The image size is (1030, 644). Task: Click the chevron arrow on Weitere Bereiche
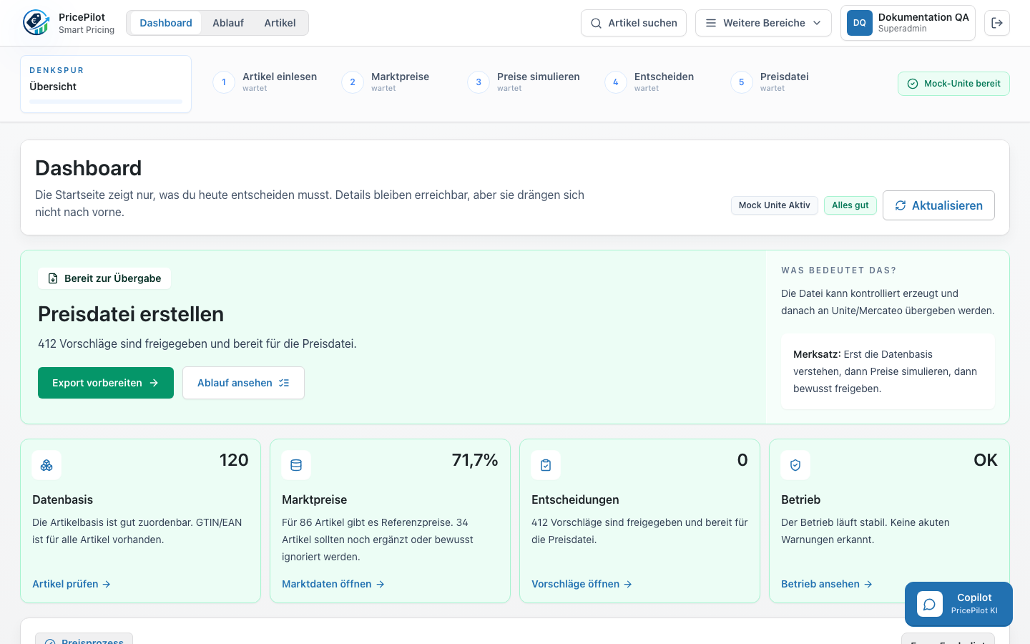click(817, 23)
